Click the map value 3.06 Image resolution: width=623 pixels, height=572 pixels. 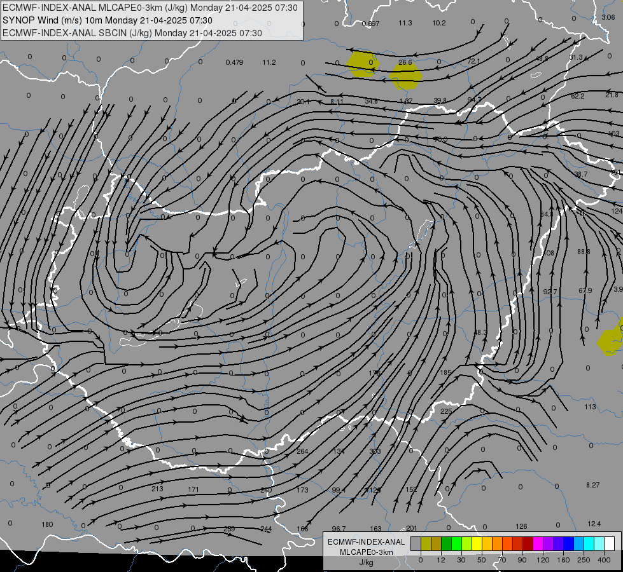point(608,17)
